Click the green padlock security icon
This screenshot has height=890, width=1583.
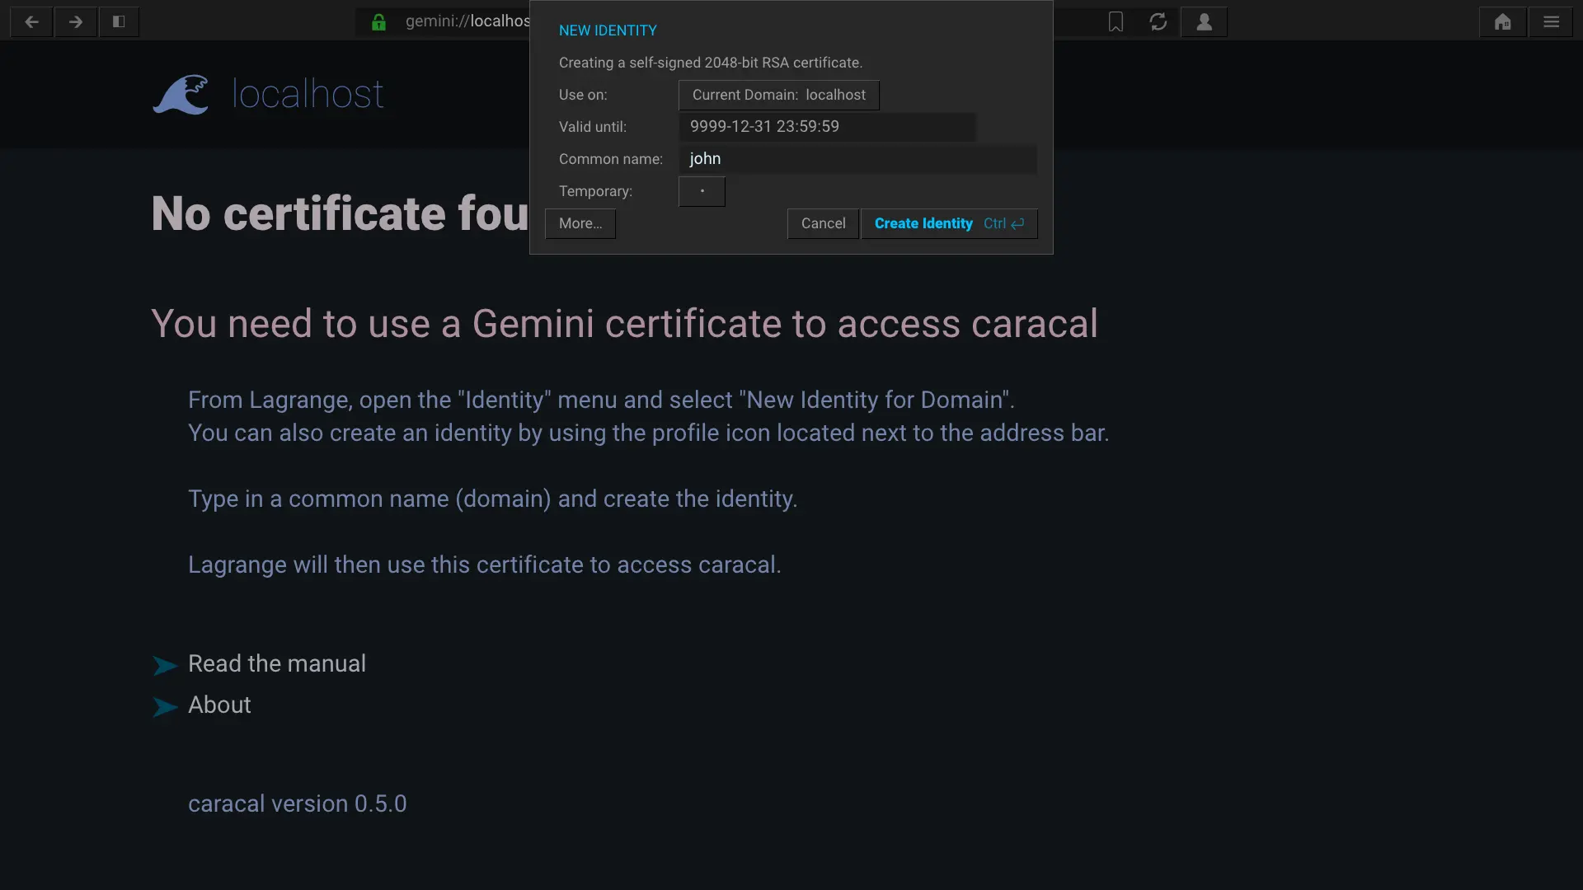(x=378, y=21)
